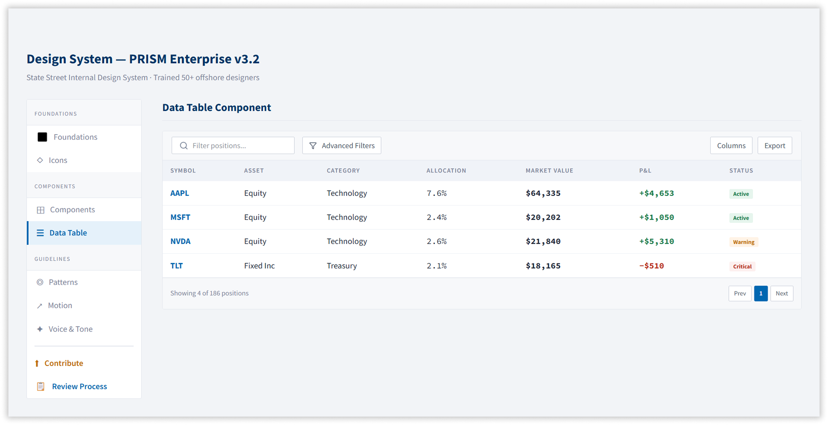Screen dimensions: 828x425
Task: Open the Voice & Tone guidelines page
Action: point(71,329)
